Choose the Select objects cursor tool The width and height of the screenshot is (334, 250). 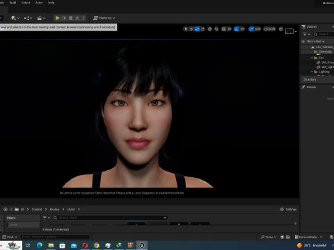point(186,29)
